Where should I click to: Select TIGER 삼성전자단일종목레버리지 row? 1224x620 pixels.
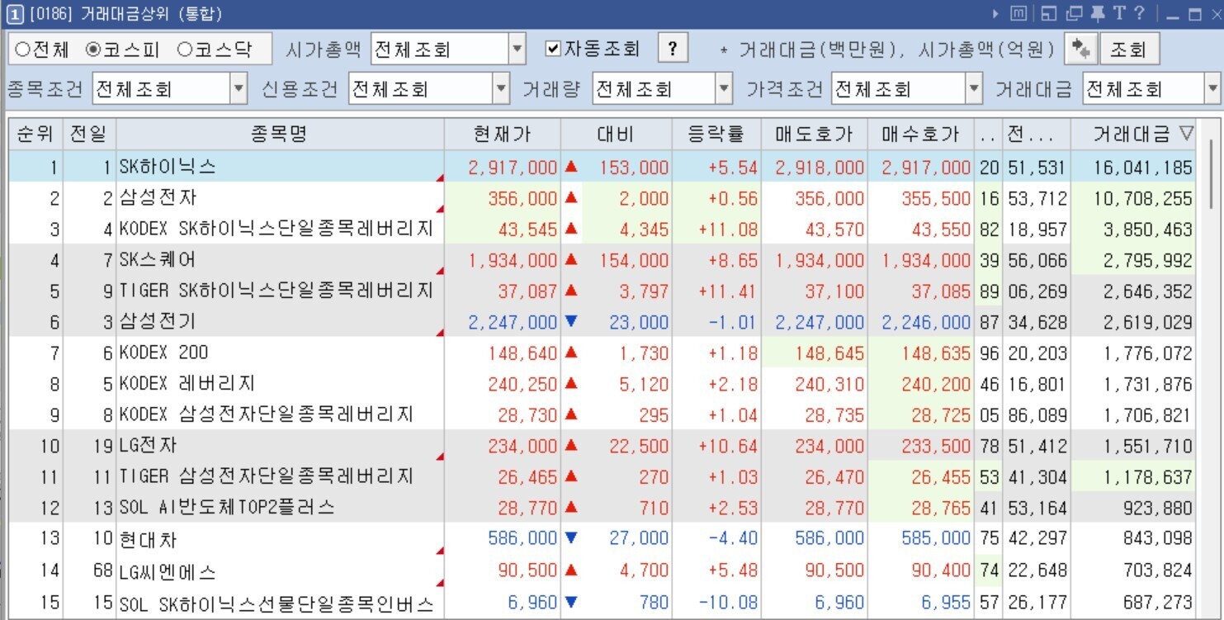[602, 476]
